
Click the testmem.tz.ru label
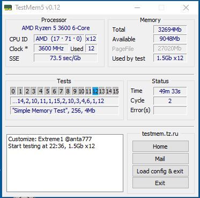tap(160, 134)
